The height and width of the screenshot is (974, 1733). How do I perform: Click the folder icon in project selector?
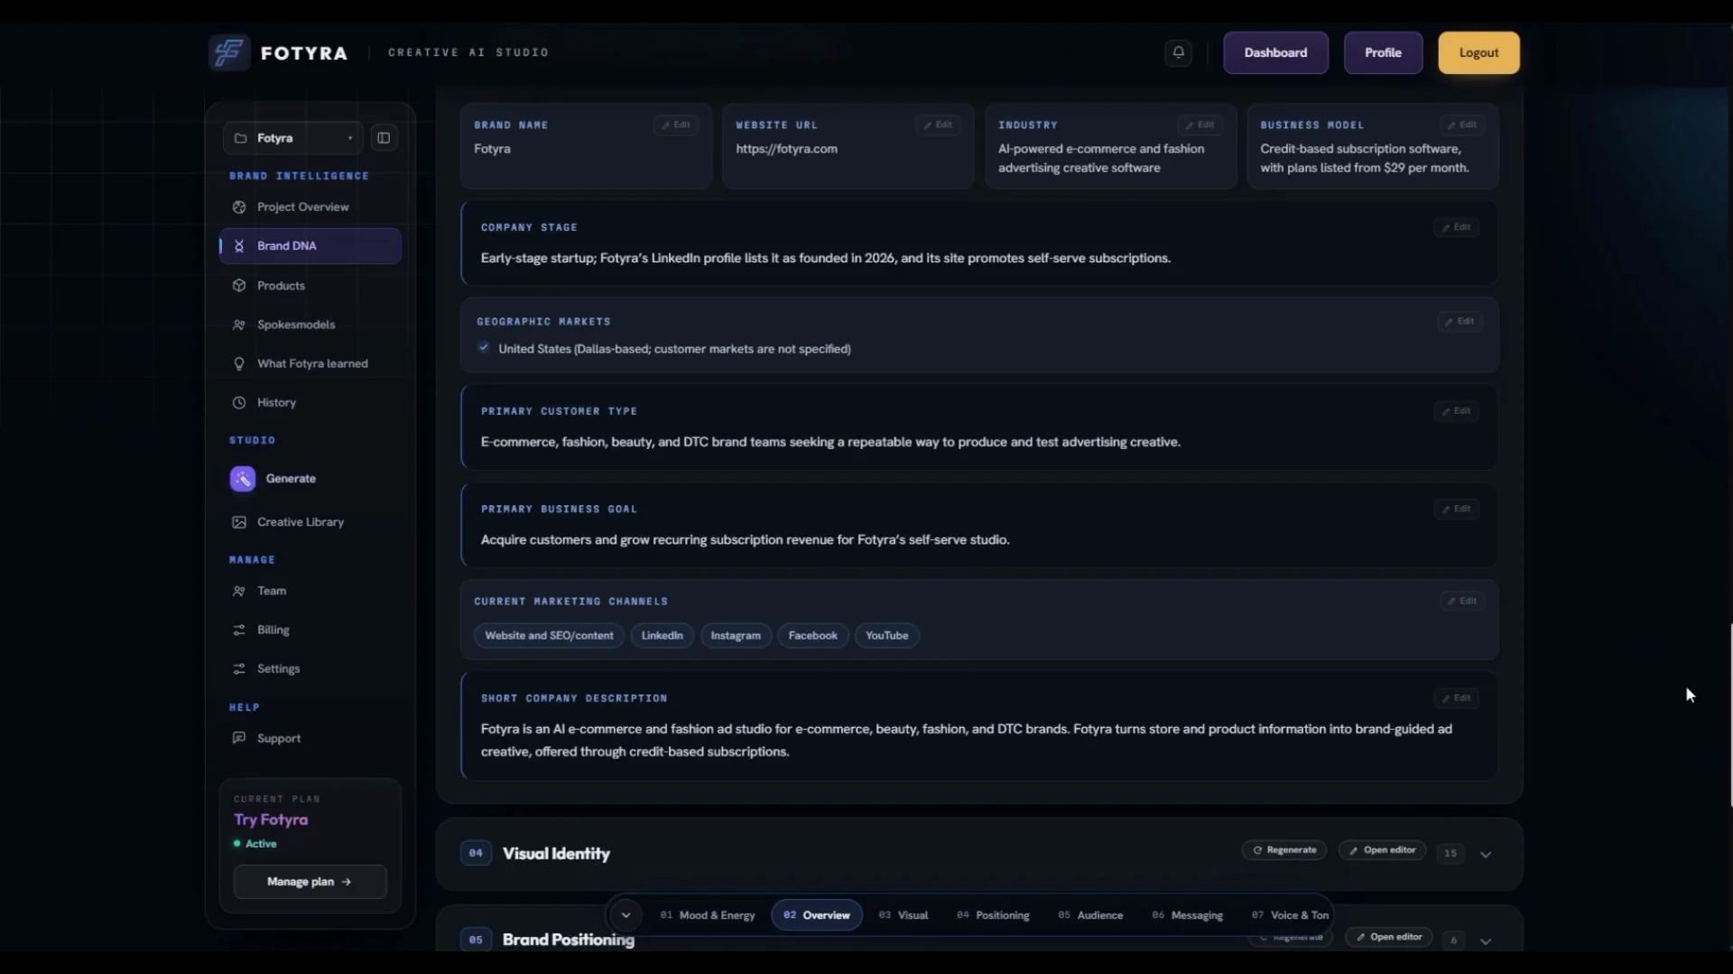point(240,138)
